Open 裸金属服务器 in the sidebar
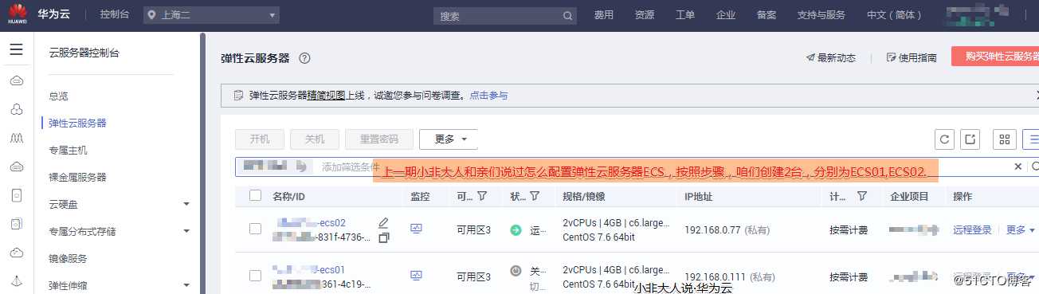Screen dimensions: 1039x294 click(x=77, y=177)
